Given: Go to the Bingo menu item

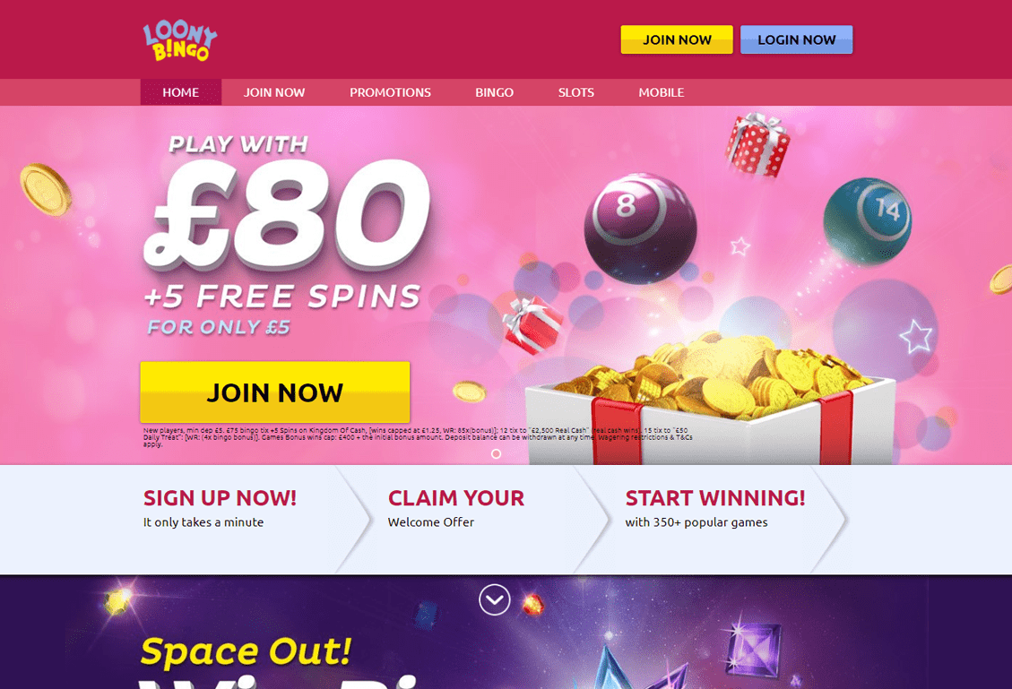Looking at the screenshot, I should point(495,92).
